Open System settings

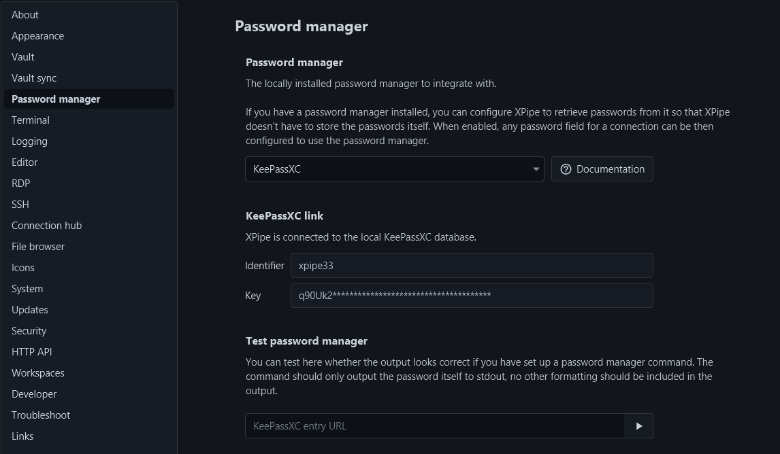click(88, 289)
